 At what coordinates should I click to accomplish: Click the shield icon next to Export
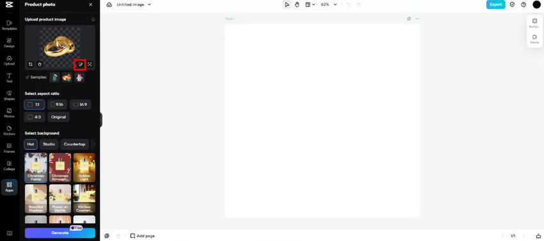(512, 5)
